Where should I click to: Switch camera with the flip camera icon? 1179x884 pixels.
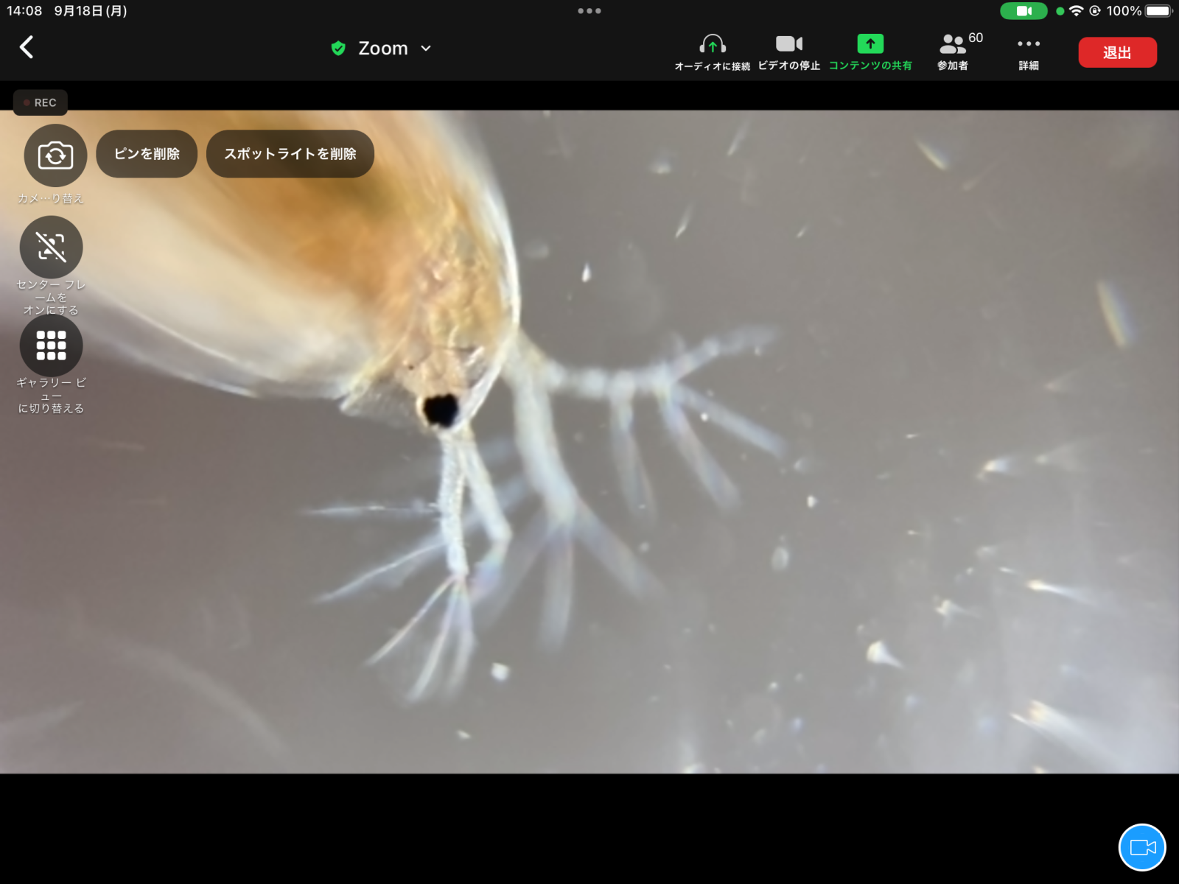coord(55,155)
